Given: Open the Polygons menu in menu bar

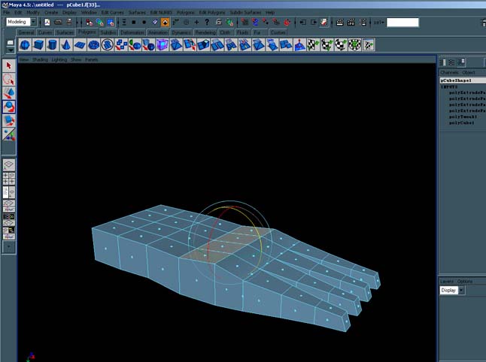Looking at the screenshot, I should (x=186, y=12).
